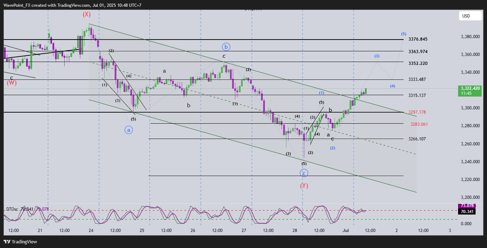Select the red 3297.178 level label
This screenshot has height=248, width=487.
point(417,112)
